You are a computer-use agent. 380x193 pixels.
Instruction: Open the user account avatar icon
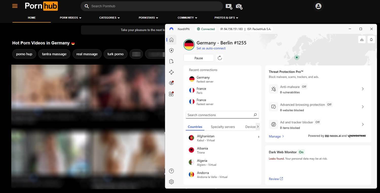point(318,6)
